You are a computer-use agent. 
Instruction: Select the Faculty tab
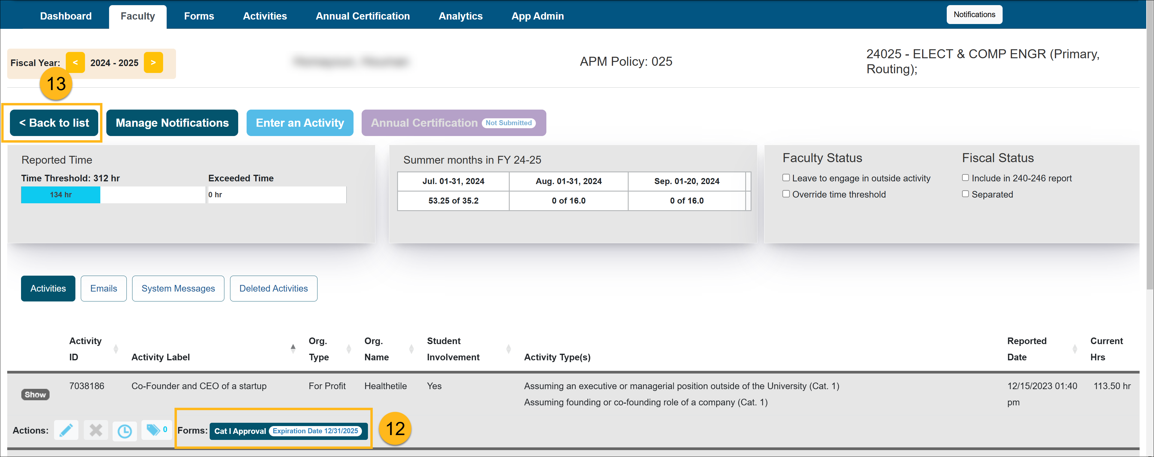[138, 17]
